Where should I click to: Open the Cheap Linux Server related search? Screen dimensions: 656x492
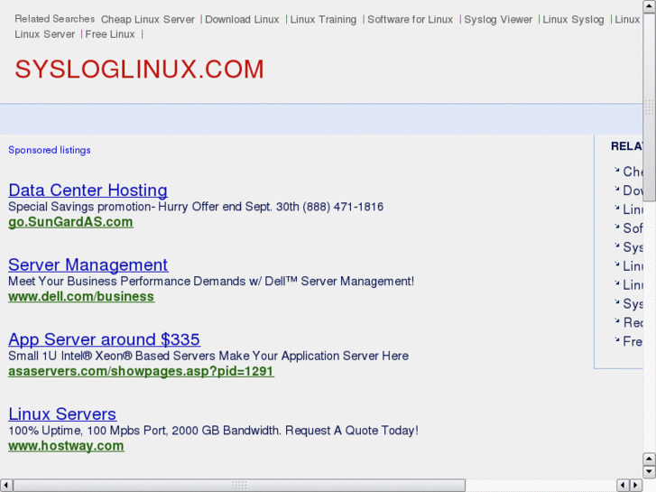pyautogui.click(x=148, y=20)
